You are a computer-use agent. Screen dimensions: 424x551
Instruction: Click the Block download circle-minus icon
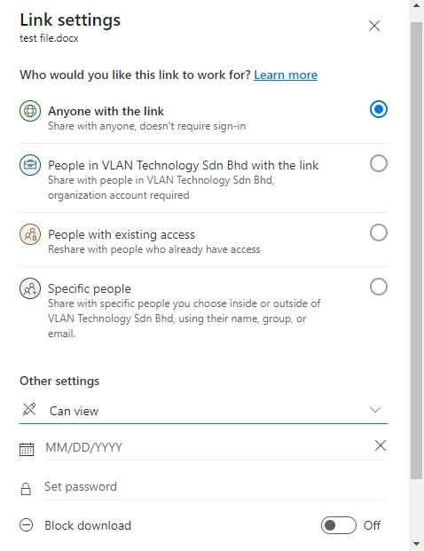[26, 525]
